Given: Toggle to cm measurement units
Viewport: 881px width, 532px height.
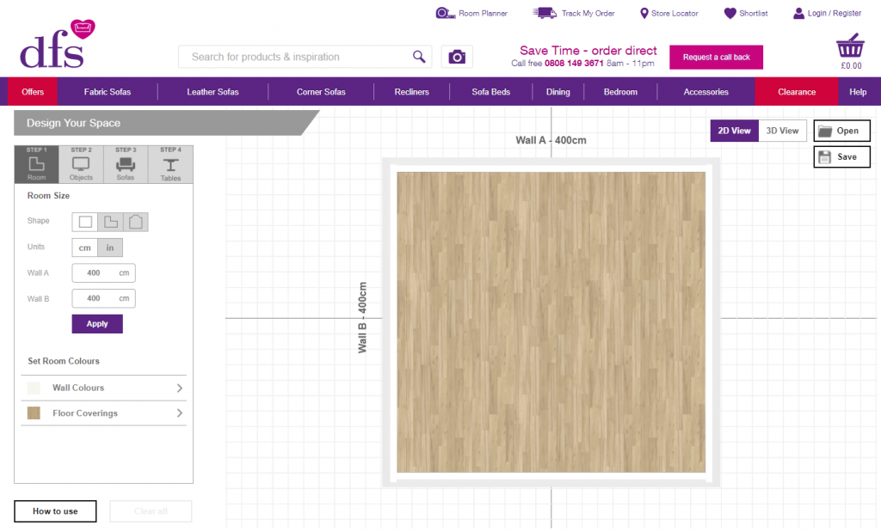Looking at the screenshot, I should (84, 247).
